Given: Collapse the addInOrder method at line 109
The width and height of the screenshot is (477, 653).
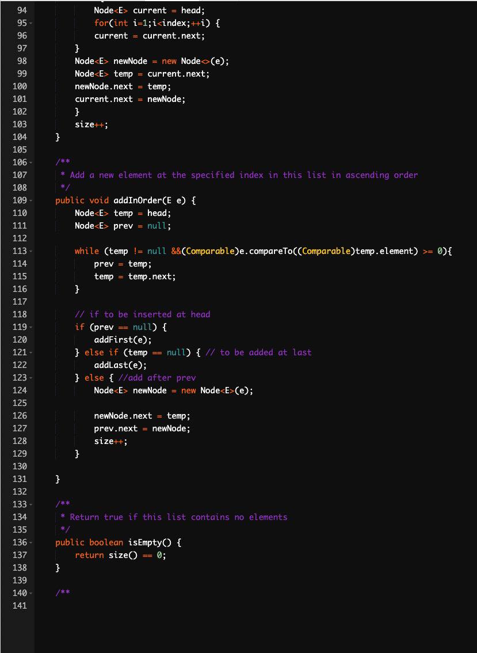Looking at the screenshot, I should [32, 200].
